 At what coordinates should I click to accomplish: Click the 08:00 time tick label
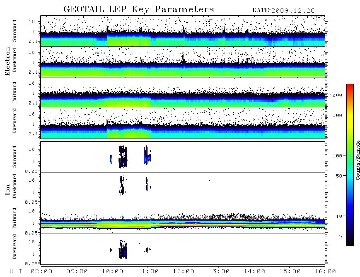point(42,272)
